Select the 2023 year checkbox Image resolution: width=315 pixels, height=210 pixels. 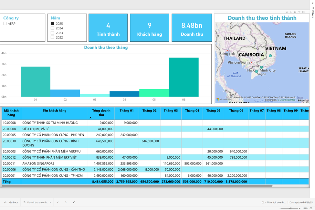coord(52,33)
